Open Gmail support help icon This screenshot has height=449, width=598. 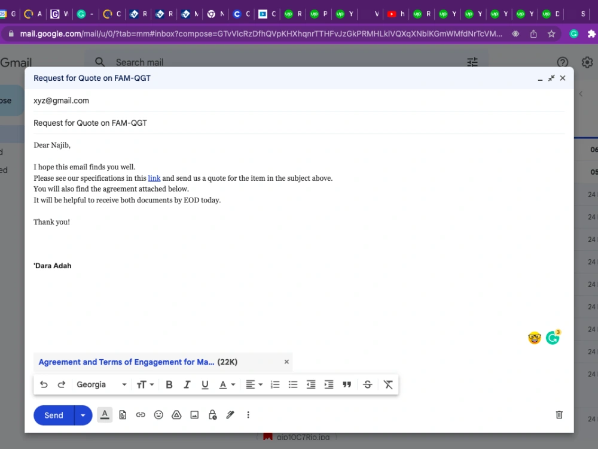pyautogui.click(x=563, y=62)
